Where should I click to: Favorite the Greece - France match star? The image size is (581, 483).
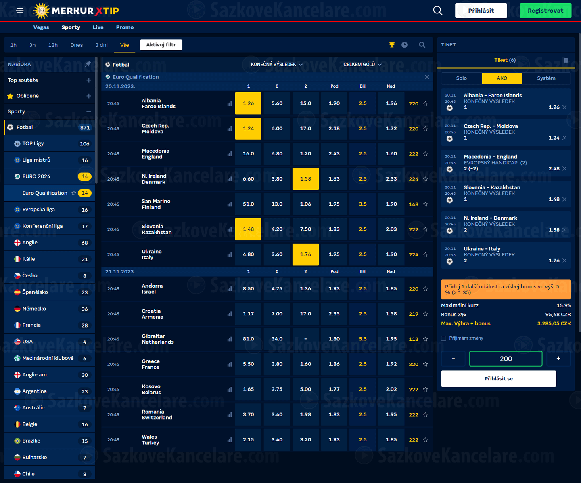[x=425, y=364]
